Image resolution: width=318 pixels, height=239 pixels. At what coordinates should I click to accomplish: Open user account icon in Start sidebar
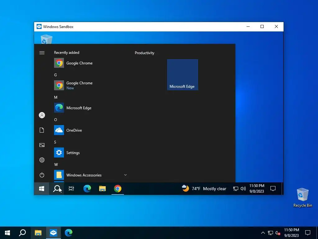point(42,115)
